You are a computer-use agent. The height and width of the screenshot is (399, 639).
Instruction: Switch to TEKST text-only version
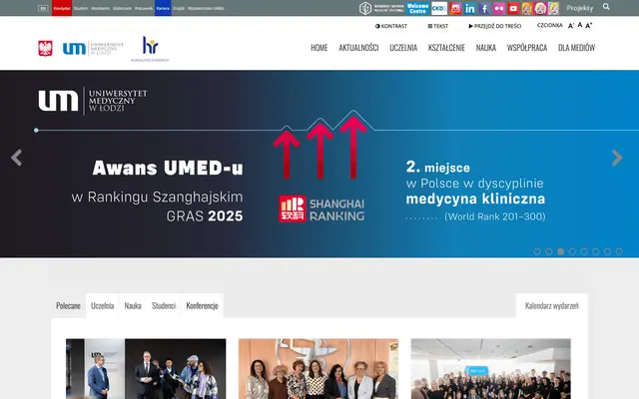[x=438, y=26]
